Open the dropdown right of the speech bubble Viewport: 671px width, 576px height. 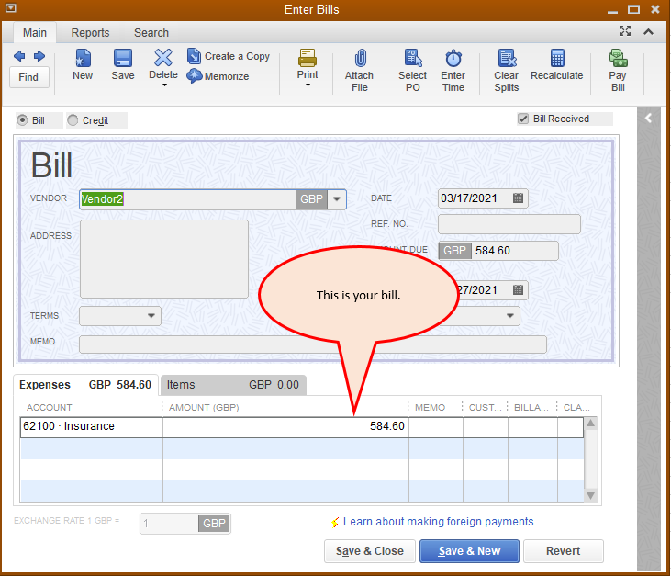coord(510,316)
